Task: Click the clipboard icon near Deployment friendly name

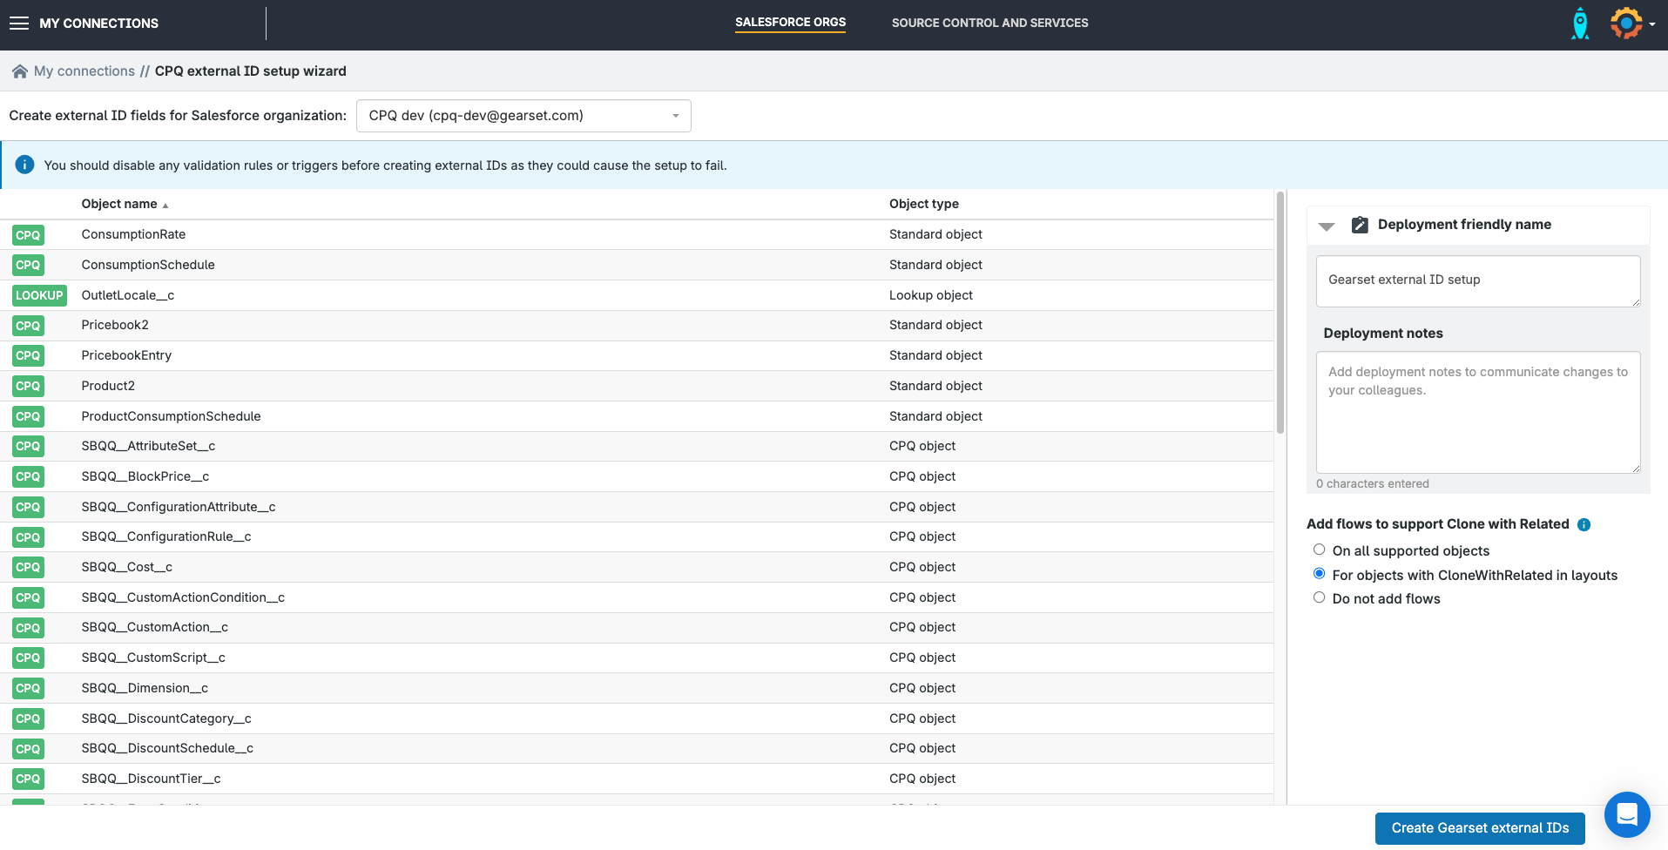Action: point(1359,225)
